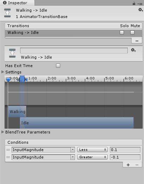The image size is (144, 184).
Task: Grab the reorder handle of second InputMagnitude condition
Action: (8, 157)
